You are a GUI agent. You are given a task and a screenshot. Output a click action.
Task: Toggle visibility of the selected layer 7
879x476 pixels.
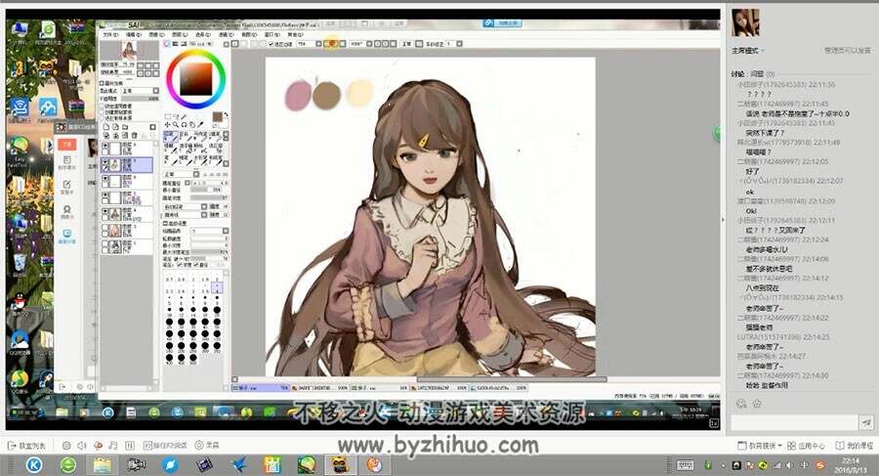105,161
